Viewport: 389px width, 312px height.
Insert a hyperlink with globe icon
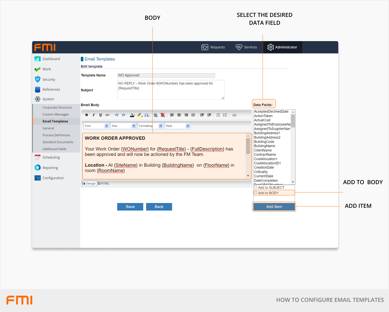click(x=156, y=115)
